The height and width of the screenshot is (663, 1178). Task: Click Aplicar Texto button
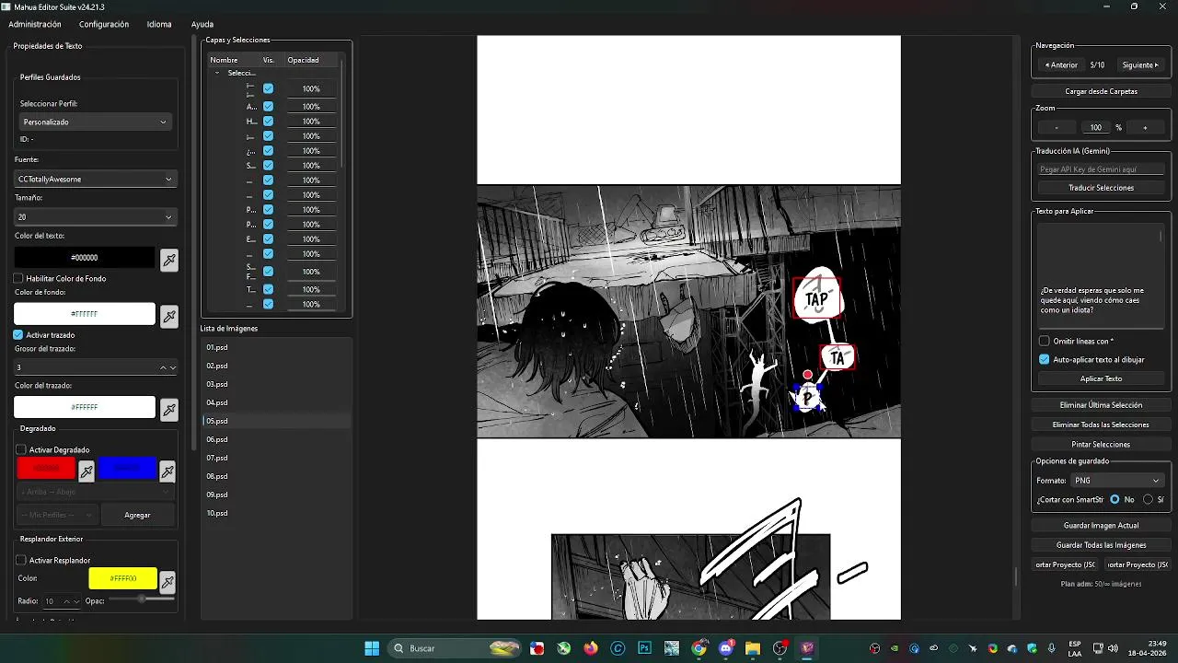click(x=1101, y=378)
